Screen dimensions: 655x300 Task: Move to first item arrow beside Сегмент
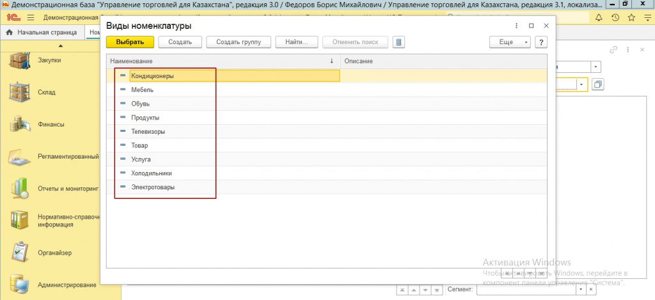[402, 290]
